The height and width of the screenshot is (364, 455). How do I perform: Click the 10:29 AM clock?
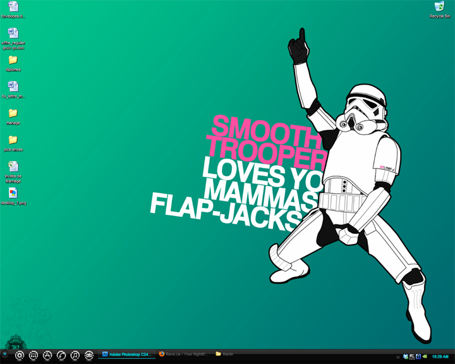tap(440, 357)
